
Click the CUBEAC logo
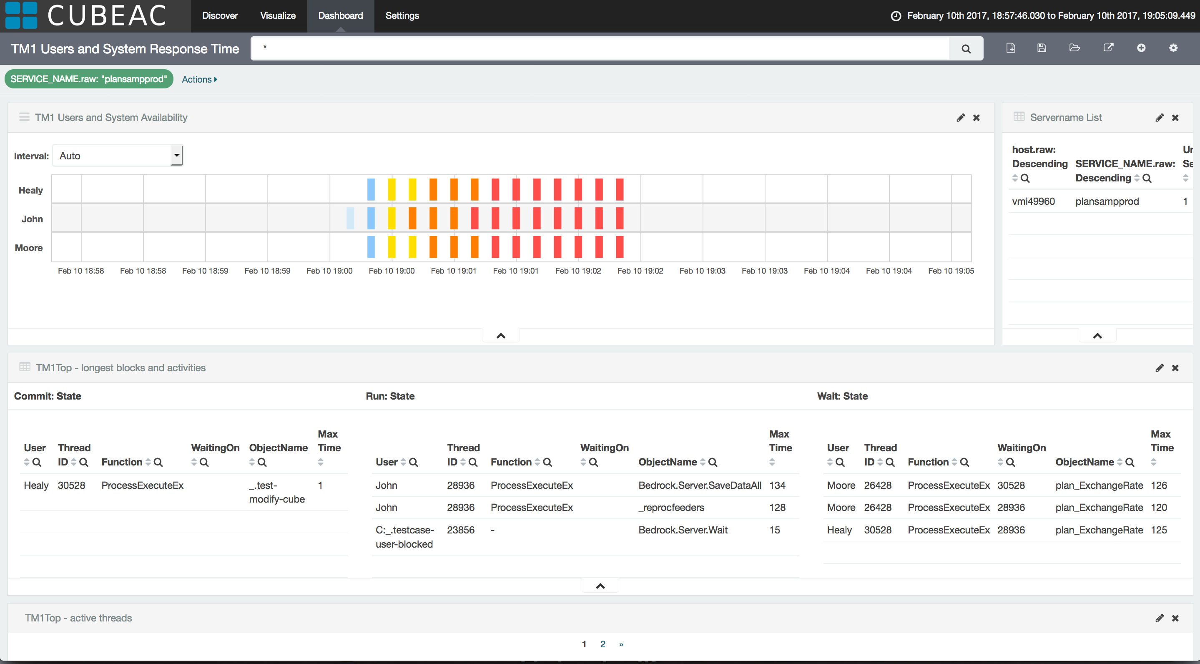(86, 15)
